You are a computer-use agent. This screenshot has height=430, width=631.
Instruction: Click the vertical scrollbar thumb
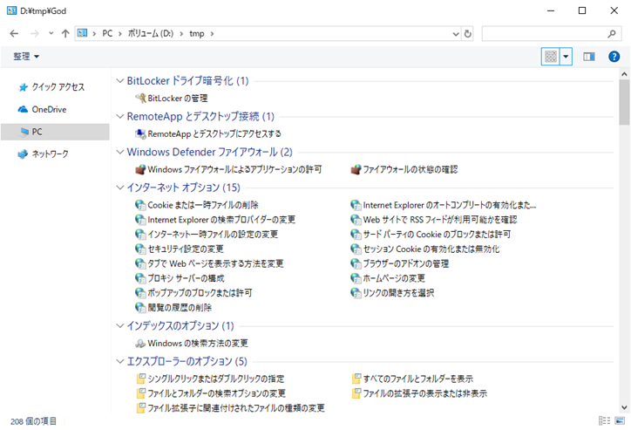click(624, 102)
